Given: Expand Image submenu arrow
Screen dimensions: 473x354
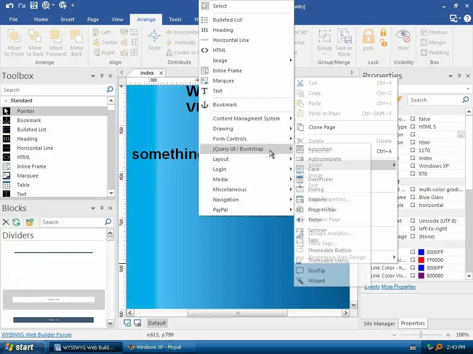Looking at the screenshot, I should pyautogui.click(x=291, y=60).
